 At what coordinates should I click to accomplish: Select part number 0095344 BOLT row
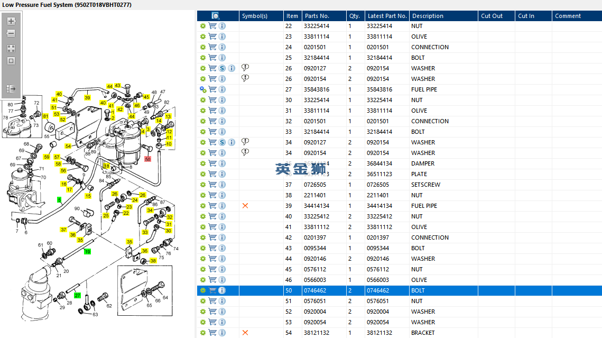tap(315, 248)
